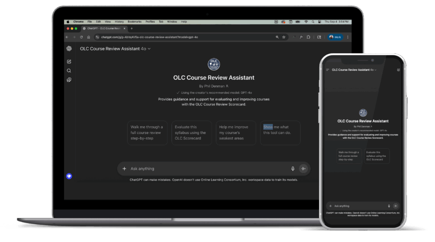The height and width of the screenshot is (242, 435).
Task: Go to the browser home page
Action: pos(88,37)
